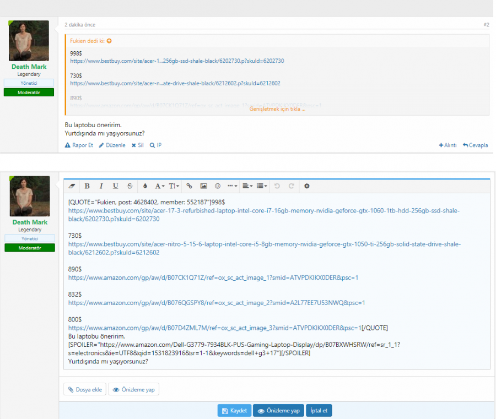Screen dimensions: 496x419
Task: Click Death Mark avatar beside editor
Action: click(x=30, y=196)
